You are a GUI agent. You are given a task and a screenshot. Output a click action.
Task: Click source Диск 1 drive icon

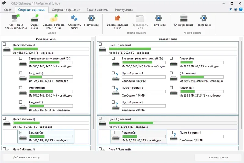[x=7, y=124]
